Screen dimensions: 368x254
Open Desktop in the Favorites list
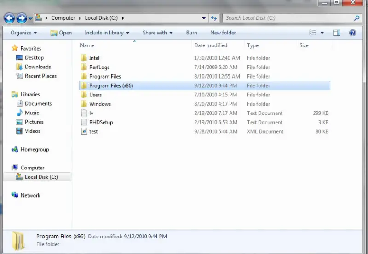34,57
